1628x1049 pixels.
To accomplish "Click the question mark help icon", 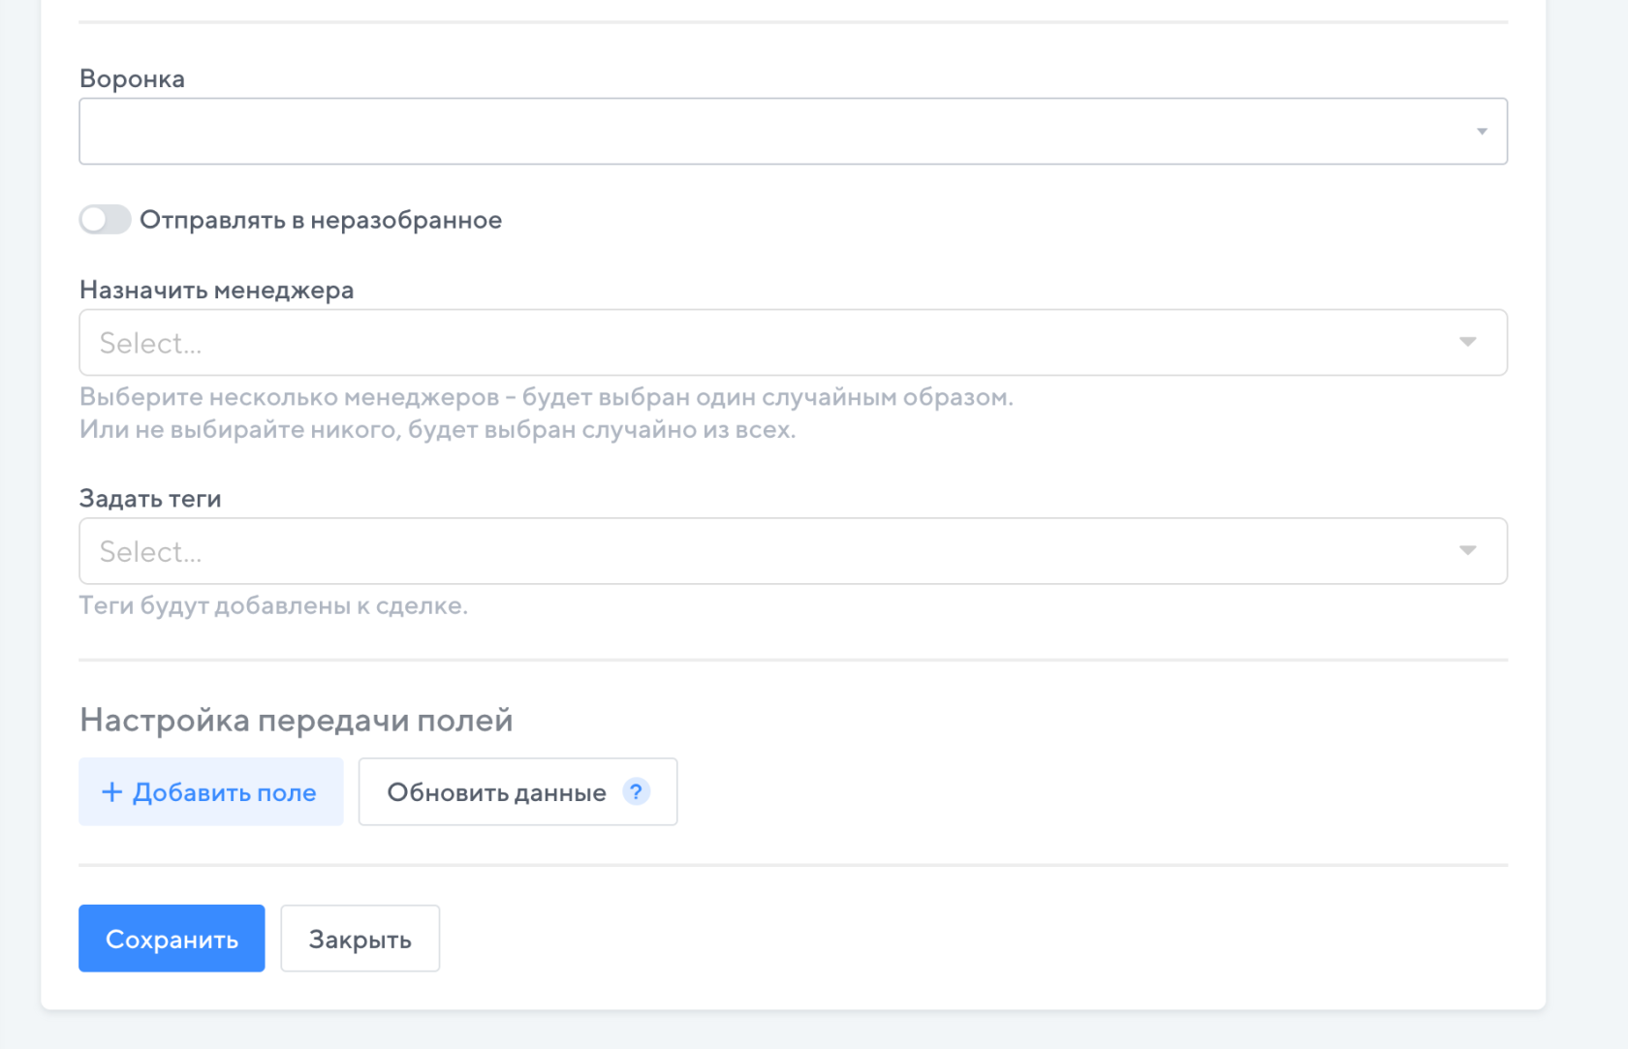I will [x=636, y=792].
